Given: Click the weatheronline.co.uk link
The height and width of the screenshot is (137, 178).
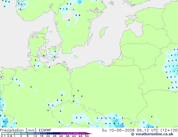Looking at the screenshot, I should (x=154, y=134).
